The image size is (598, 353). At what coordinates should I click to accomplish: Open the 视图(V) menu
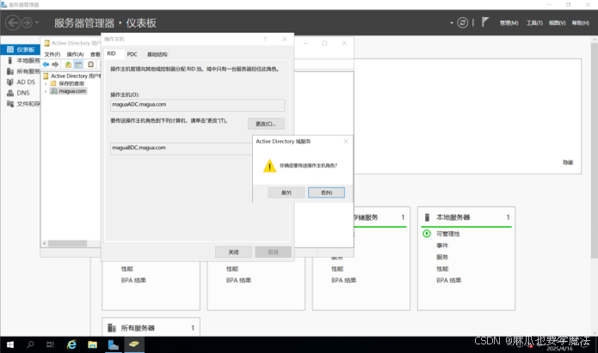pos(557,23)
